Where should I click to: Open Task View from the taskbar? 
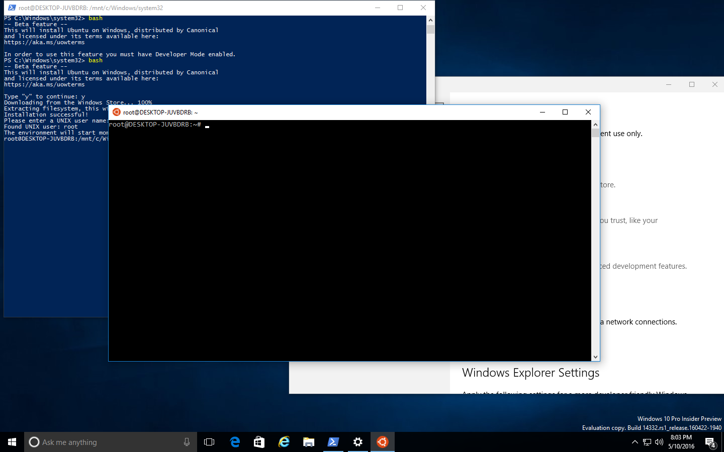pyautogui.click(x=209, y=442)
